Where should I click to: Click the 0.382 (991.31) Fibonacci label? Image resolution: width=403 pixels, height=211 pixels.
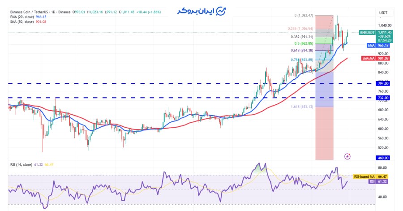302,37
